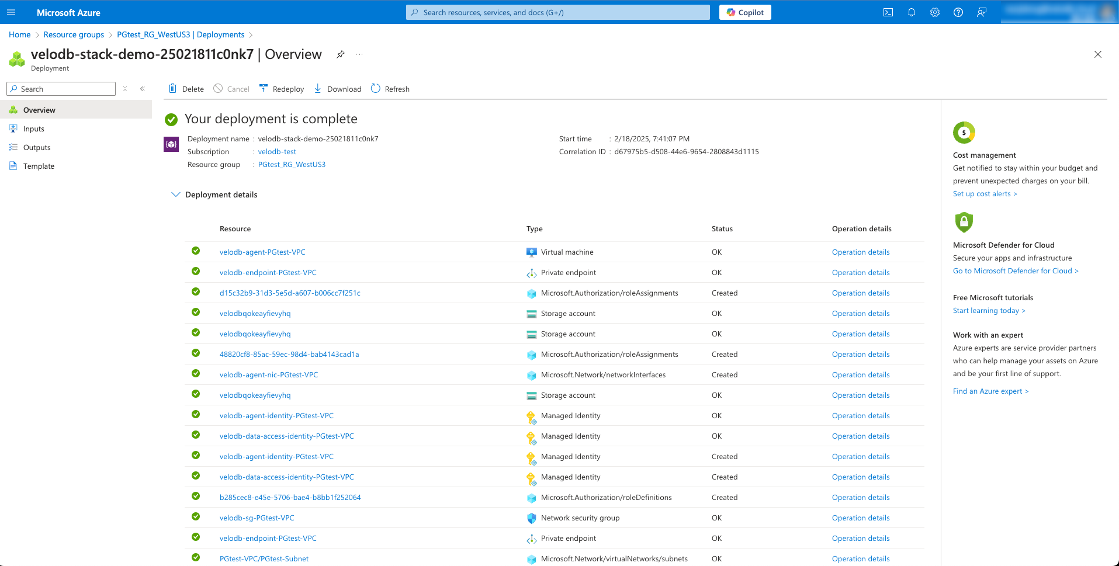Collapse the left navigation pane

[x=142, y=89]
